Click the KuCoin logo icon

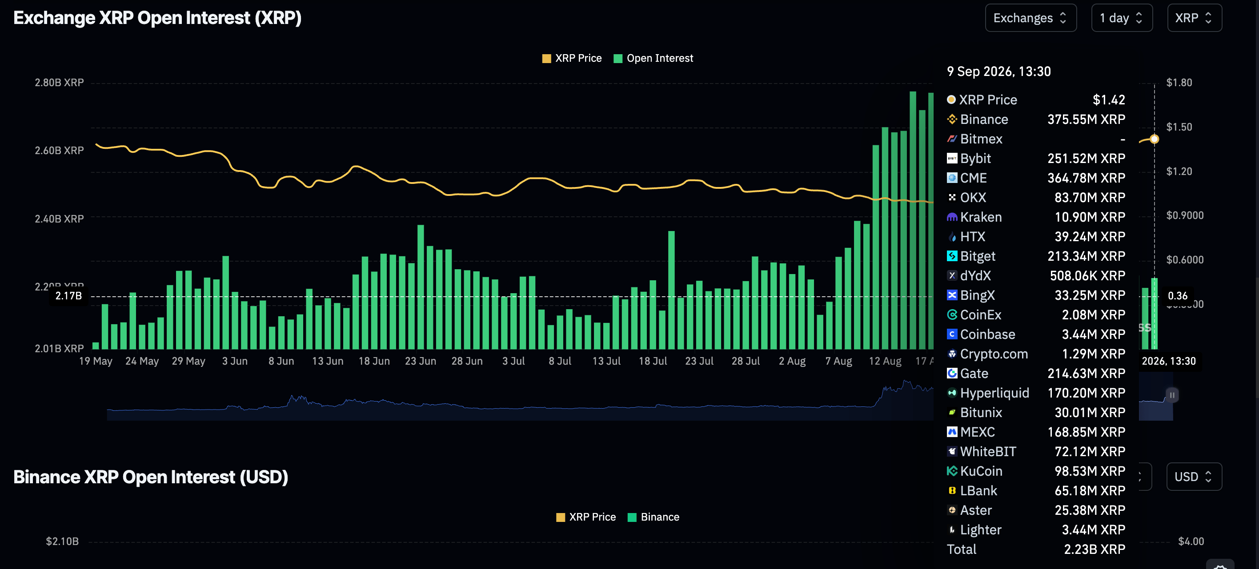[951, 471]
